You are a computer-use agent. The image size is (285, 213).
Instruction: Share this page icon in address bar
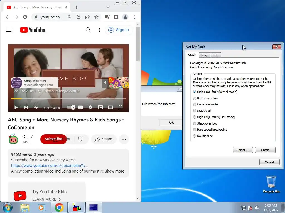coord(87,17)
